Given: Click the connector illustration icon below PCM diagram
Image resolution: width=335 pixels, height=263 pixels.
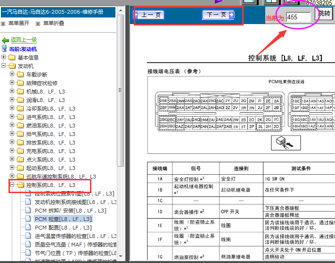Looking at the screenshot, I should pos(286,143).
